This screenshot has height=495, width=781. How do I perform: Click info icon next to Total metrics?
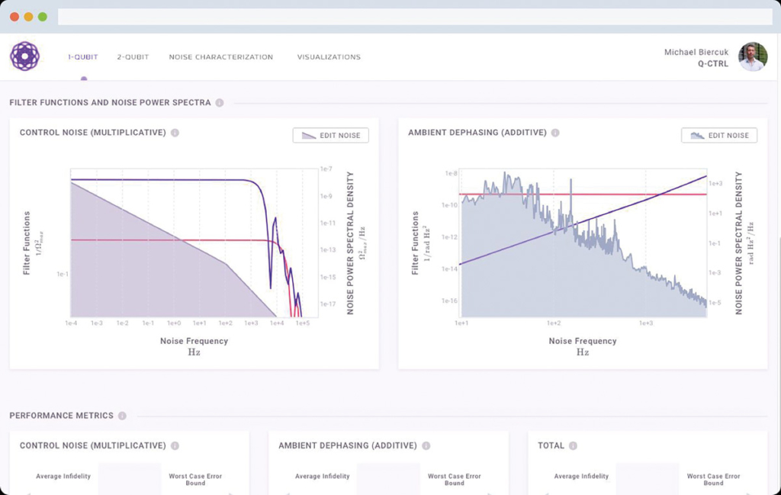573,446
